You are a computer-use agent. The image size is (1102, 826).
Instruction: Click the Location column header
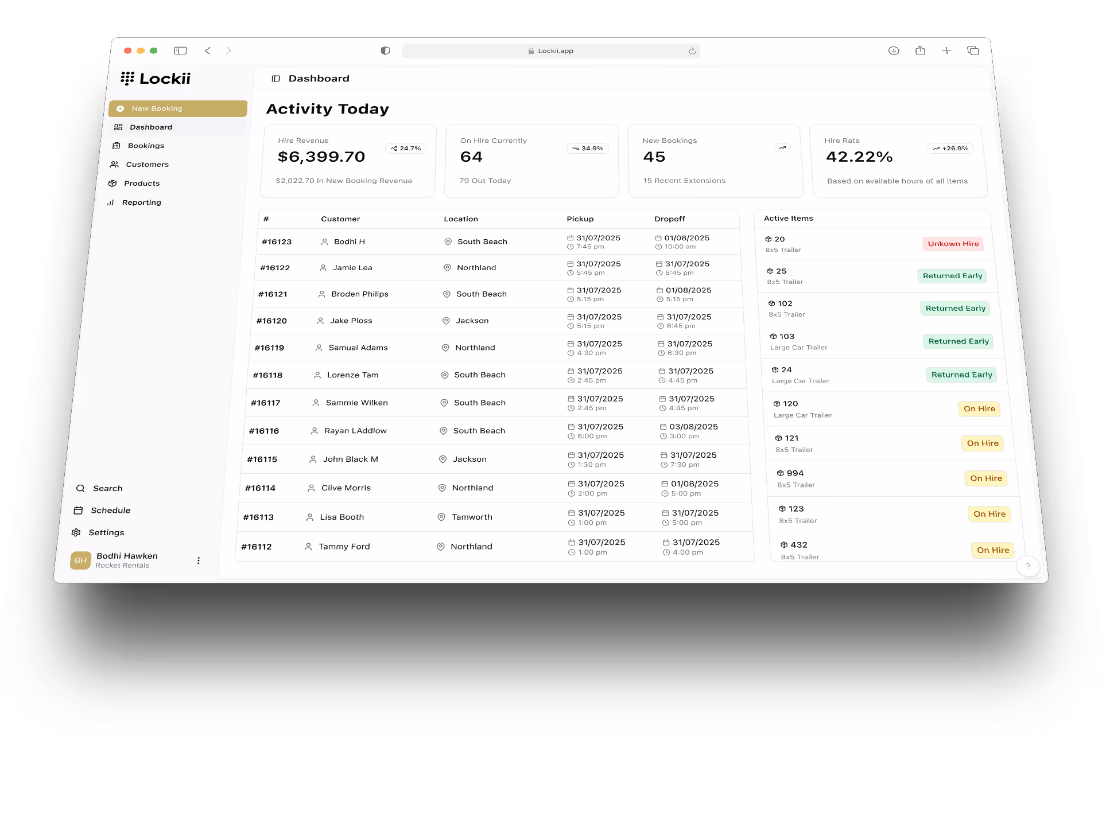click(x=461, y=219)
